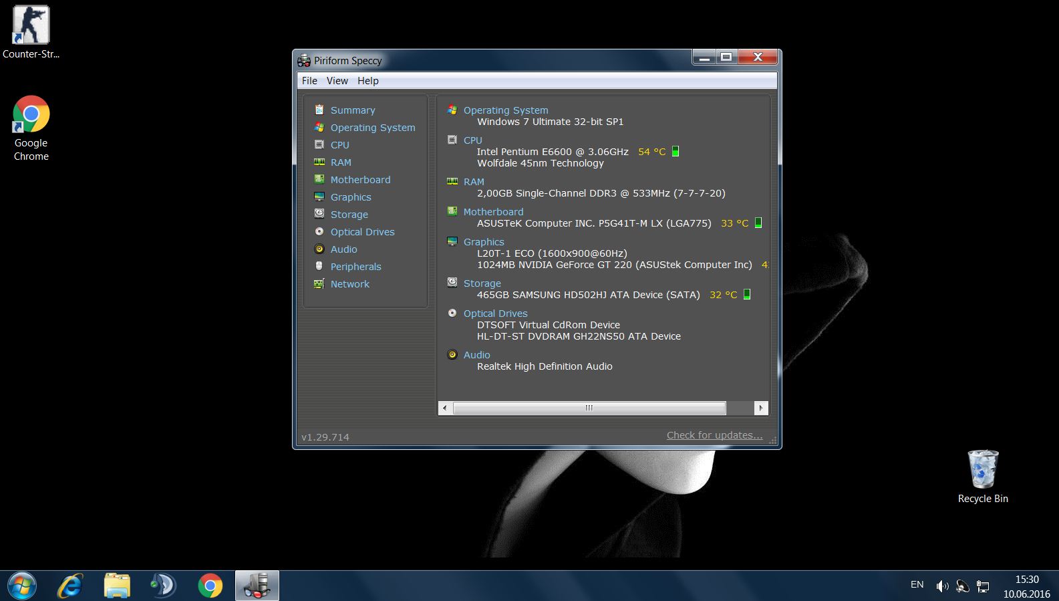
Task: Click the CPU temperature green indicator
Action: tap(675, 152)
